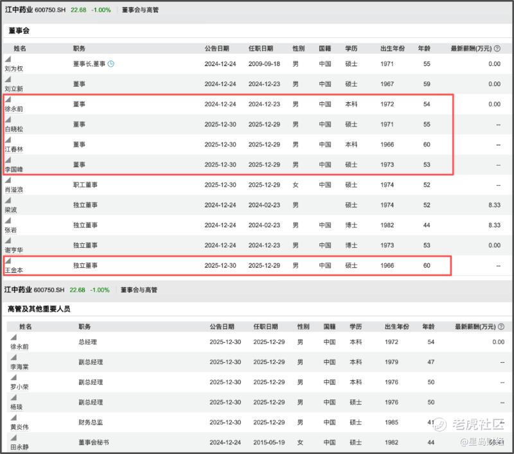514x454 pixels.
Task: Open 王金本 profile link
Action: point(13,270)
